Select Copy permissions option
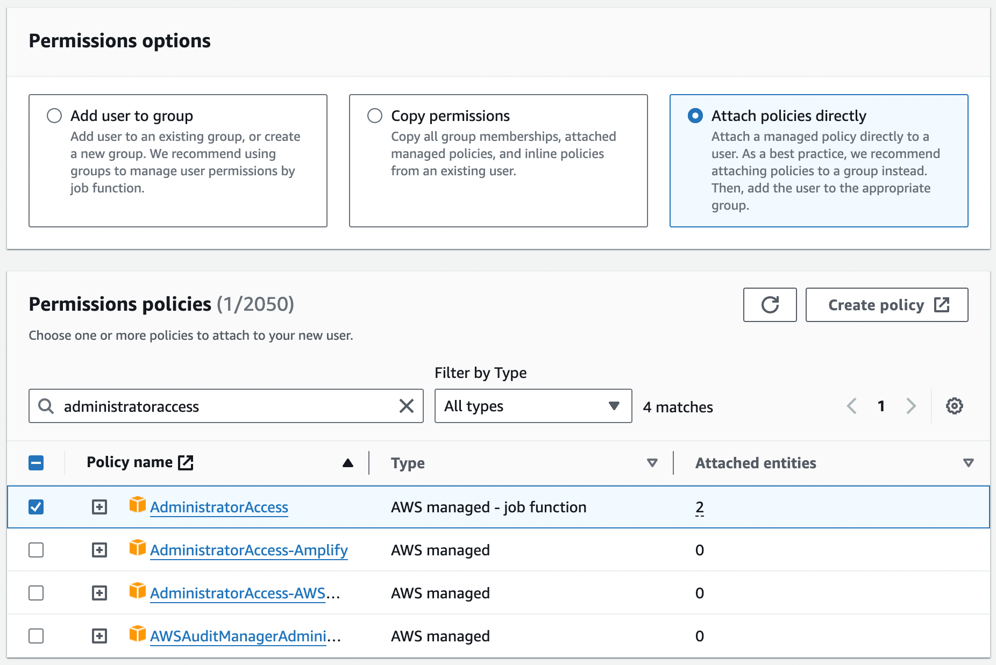Image resolution: width=996 pixels, height=665 pixels. coord(375,116)
